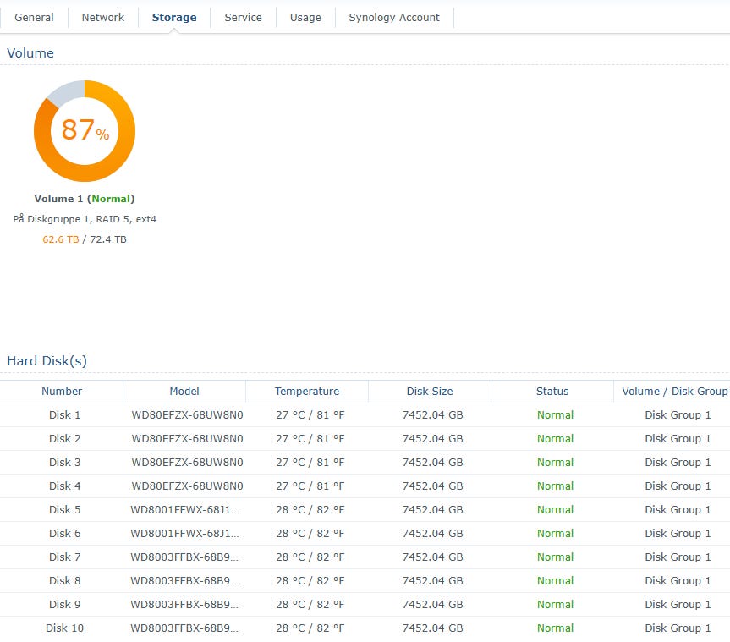Click Disk 7 Normal status
Screen dimensions: 730x642
(555, 557)
